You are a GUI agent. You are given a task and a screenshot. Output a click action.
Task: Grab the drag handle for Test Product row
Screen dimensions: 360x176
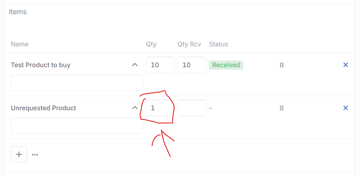(282, 65)
